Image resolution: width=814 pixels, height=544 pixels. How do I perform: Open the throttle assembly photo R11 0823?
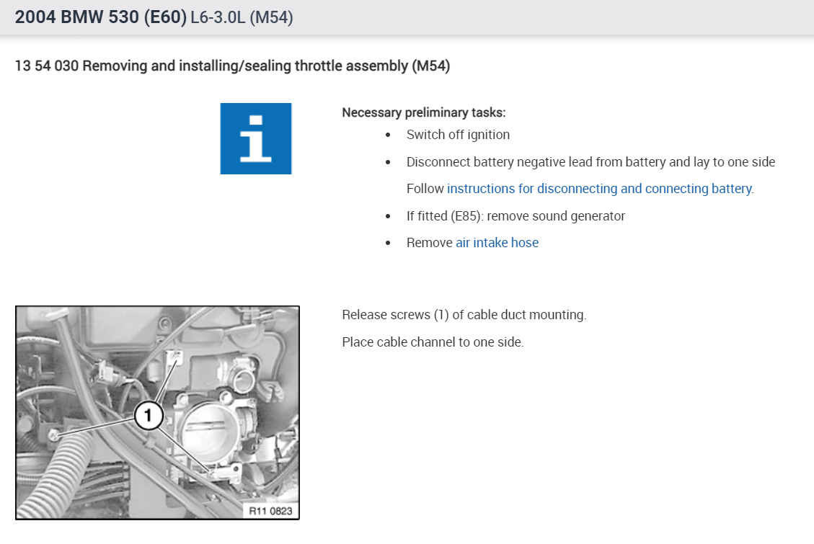[x=157, y=413]
